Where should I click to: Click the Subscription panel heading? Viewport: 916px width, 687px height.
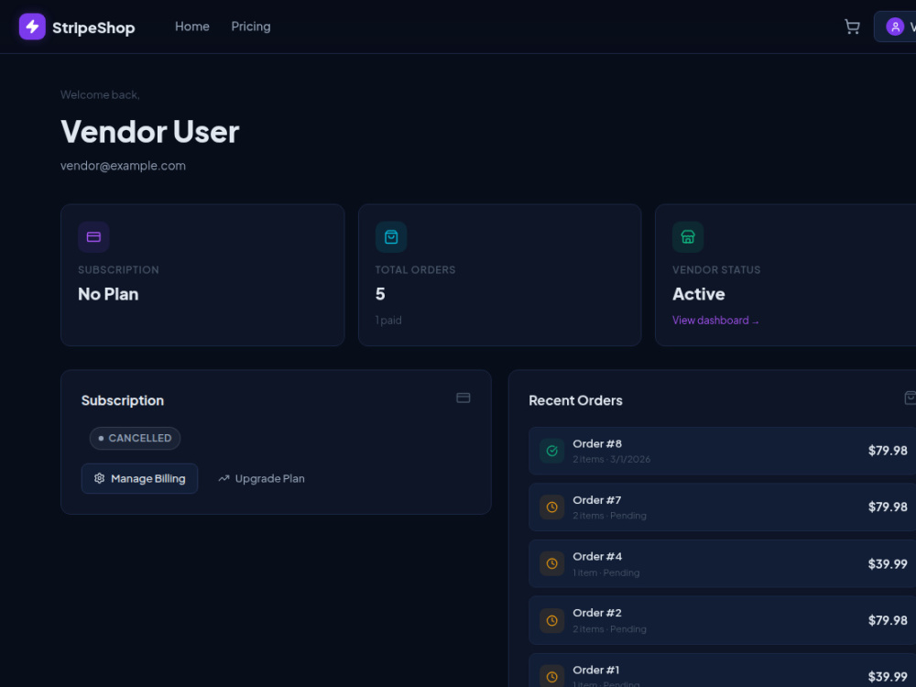coord(123,400)
